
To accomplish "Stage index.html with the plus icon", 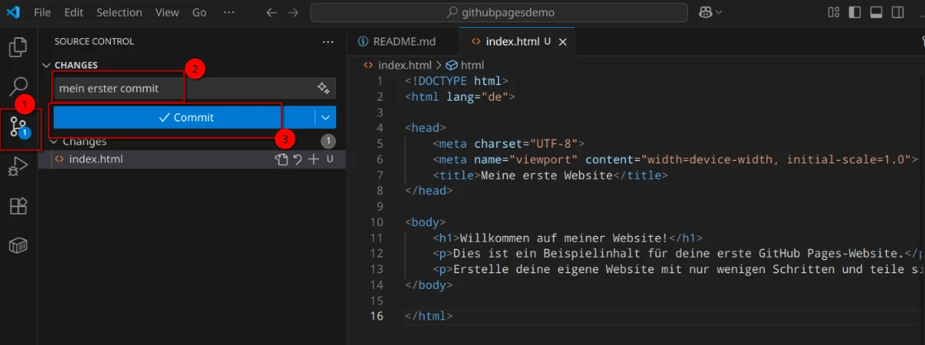I will 313,159.
